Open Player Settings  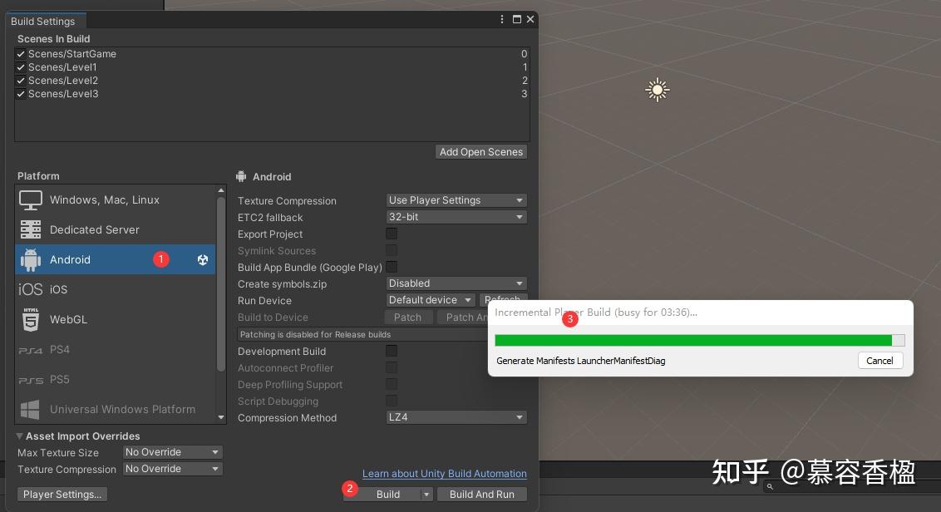click(x=62, y=495)
